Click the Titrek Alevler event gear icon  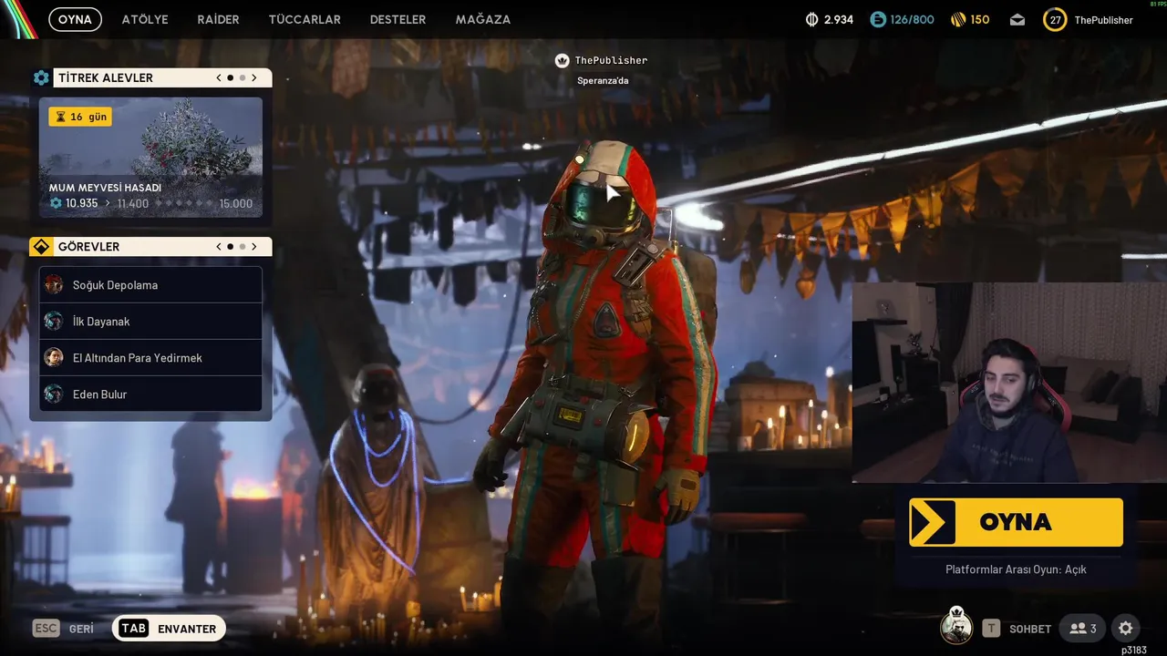click(41, 78)
